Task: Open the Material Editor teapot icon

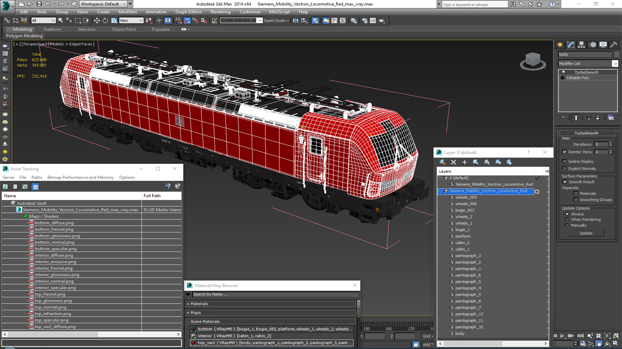Action: pyautogui.click(x=354, y=20)
